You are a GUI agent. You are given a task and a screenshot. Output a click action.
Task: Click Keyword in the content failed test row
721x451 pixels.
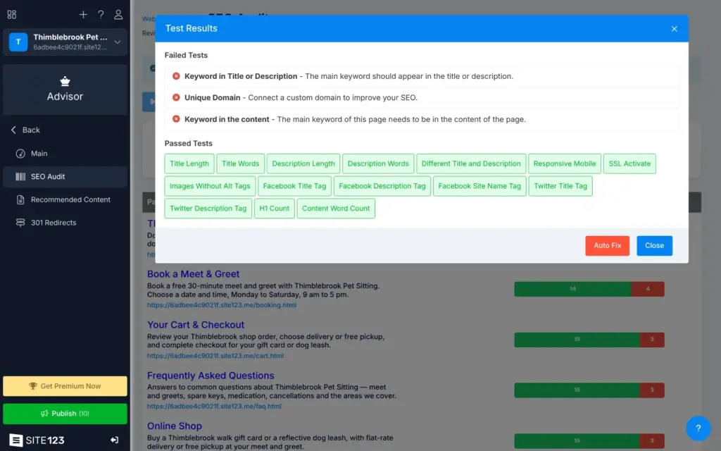(x=422, y=119)
